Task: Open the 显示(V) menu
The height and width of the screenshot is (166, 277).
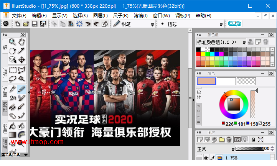Action: [x=60, y=16]
